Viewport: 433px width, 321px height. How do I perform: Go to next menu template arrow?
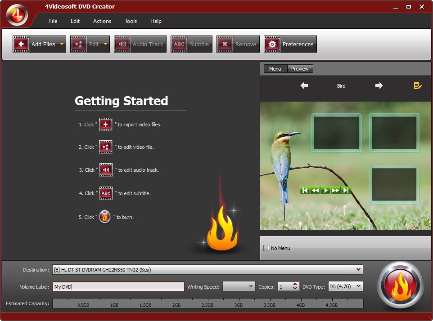[x=379, y=85]
